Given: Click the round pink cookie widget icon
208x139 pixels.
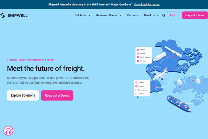Looking at the screenshot, I should point(8,131).
